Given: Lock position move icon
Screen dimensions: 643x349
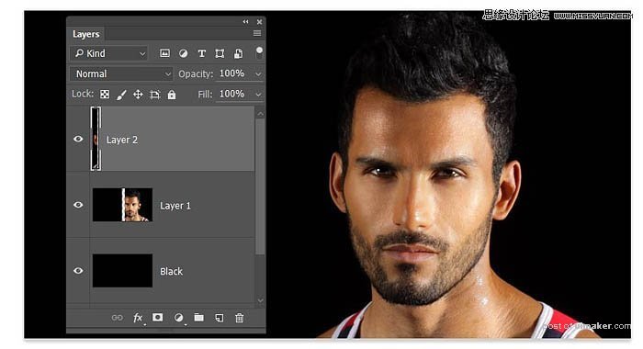Looking at the screenshot, I should 138,95.
